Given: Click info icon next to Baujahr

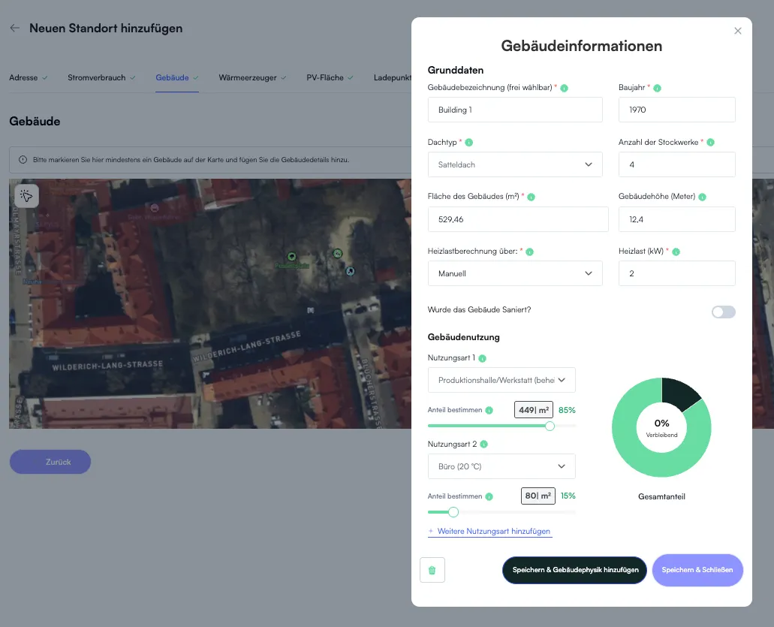Looking at the screenshot, I should (657, 88).
